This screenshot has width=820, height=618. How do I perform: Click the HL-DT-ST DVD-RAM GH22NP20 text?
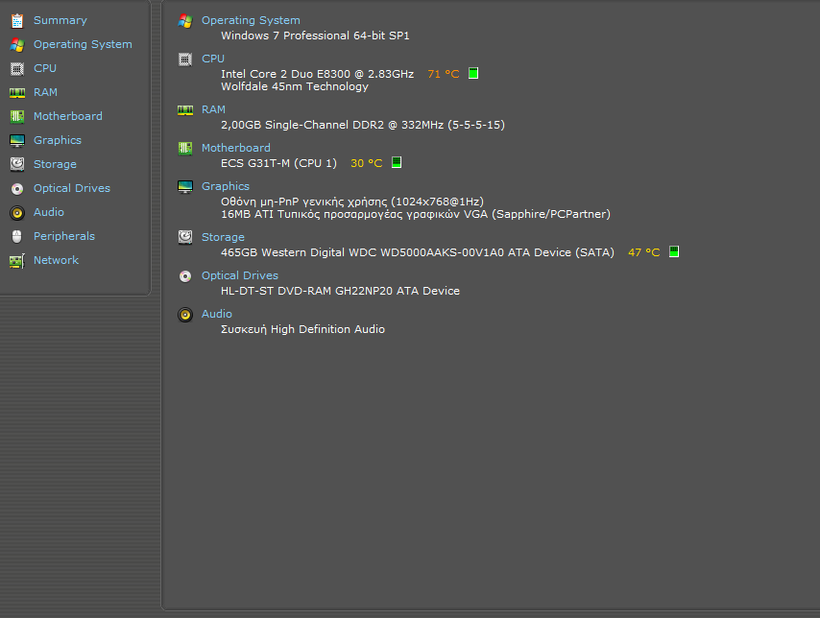tap(341, 291)
